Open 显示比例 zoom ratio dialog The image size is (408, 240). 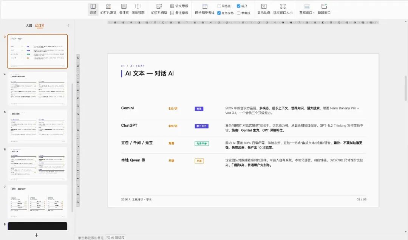pos(264,9)
